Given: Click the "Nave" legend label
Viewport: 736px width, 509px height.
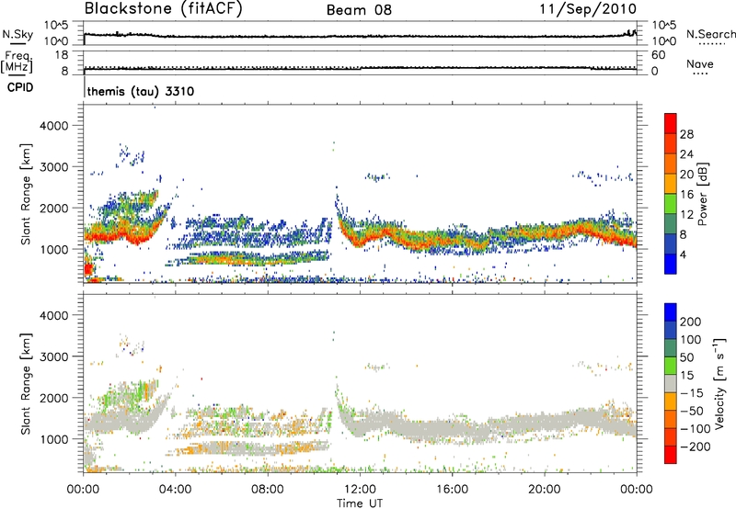Looking at the screenshot, I should tap(700, 63).
